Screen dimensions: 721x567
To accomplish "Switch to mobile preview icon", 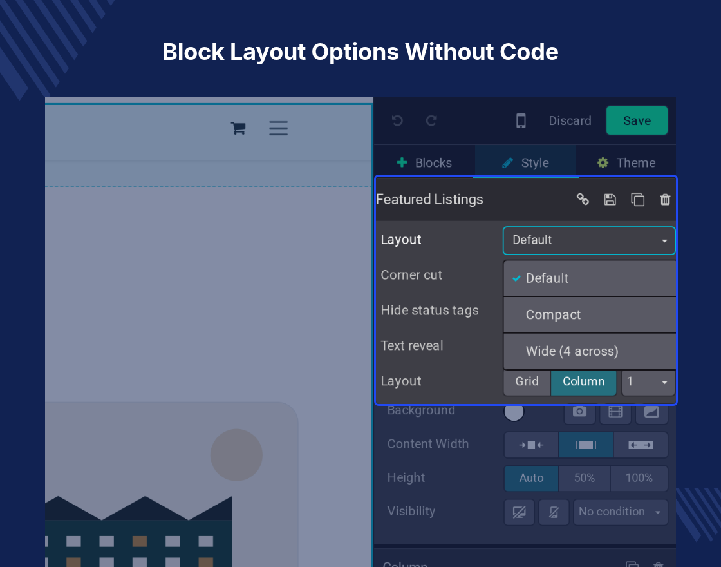I will click(x=521, y=120).
